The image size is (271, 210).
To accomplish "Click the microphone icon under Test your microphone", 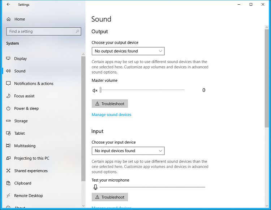I will point(95,187).
